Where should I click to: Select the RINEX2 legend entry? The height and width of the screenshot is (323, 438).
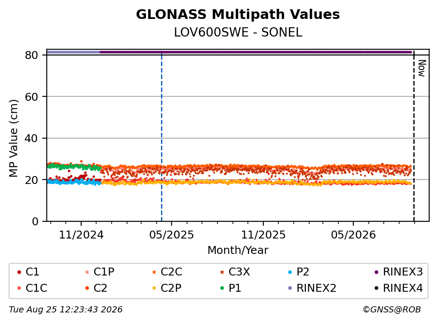pyautogui.click(x=312, y=288)
